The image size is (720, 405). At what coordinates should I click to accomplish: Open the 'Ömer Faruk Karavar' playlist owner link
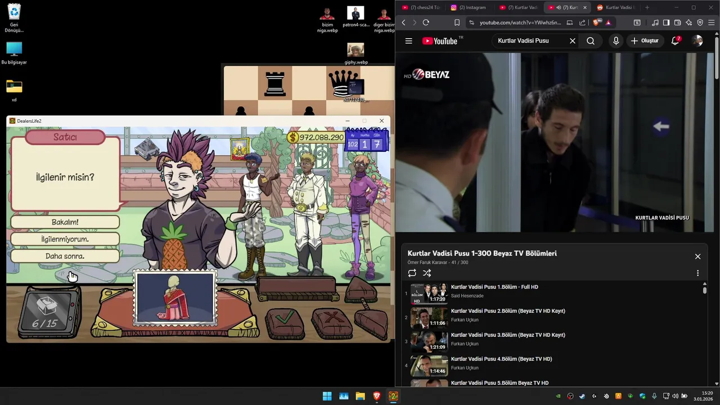[427, 263]
